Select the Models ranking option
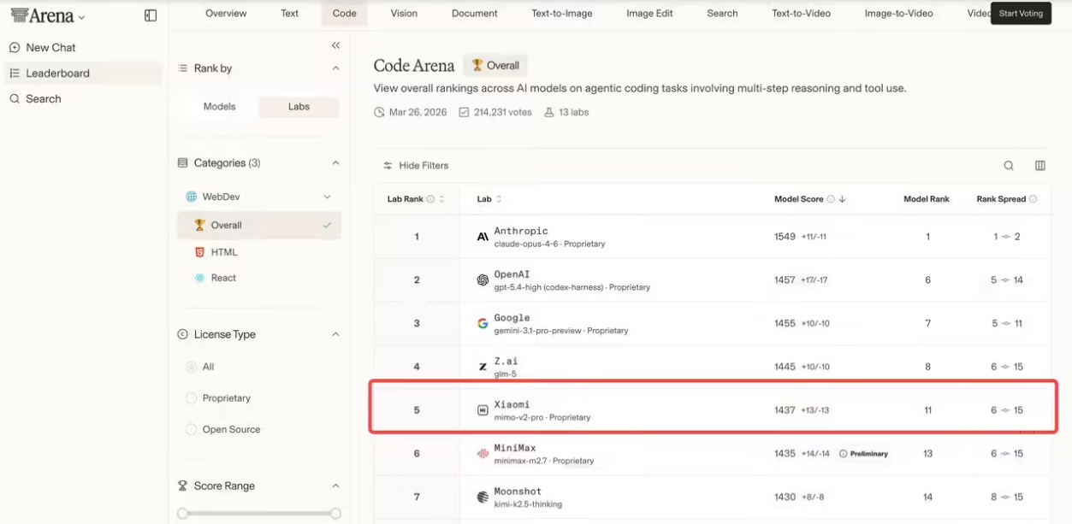This screenshot has width=1072, height=524. tap(219, 107)
